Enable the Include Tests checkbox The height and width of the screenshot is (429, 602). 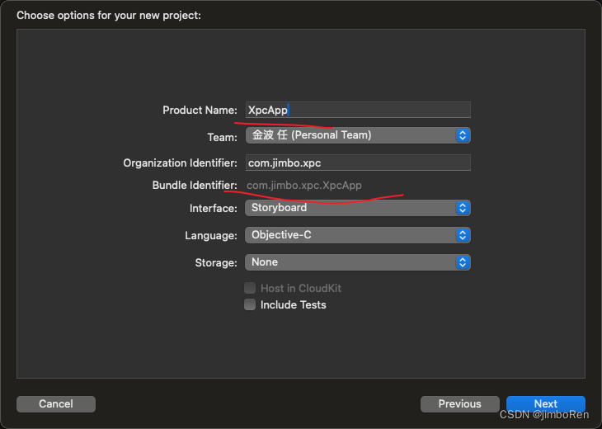tap(250, 304)
